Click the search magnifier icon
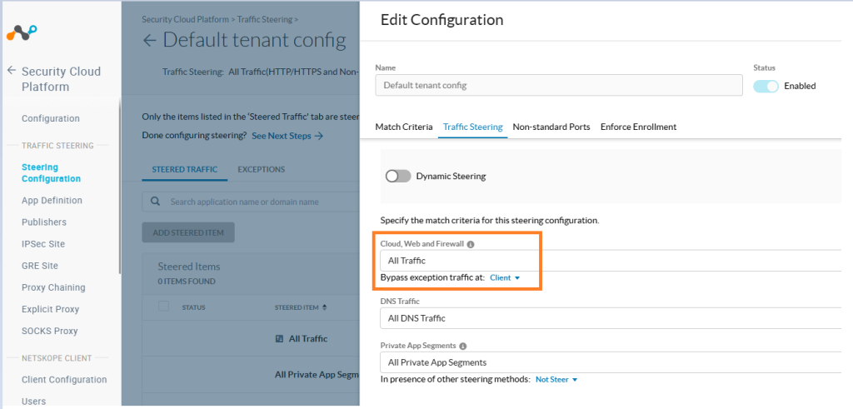The width and height of the screenshot is (853, 409). pos(156,202)
